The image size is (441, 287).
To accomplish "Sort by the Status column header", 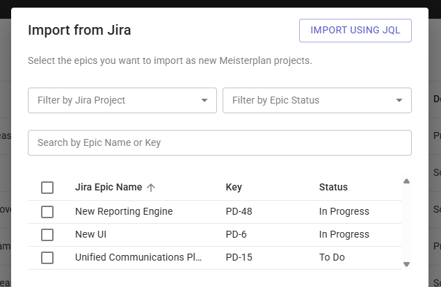I will coord(333,187).
